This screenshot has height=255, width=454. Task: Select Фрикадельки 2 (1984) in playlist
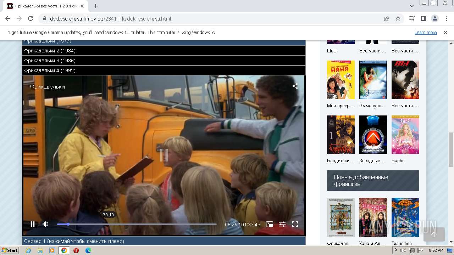pyautogui.click(x=164, y=51)
